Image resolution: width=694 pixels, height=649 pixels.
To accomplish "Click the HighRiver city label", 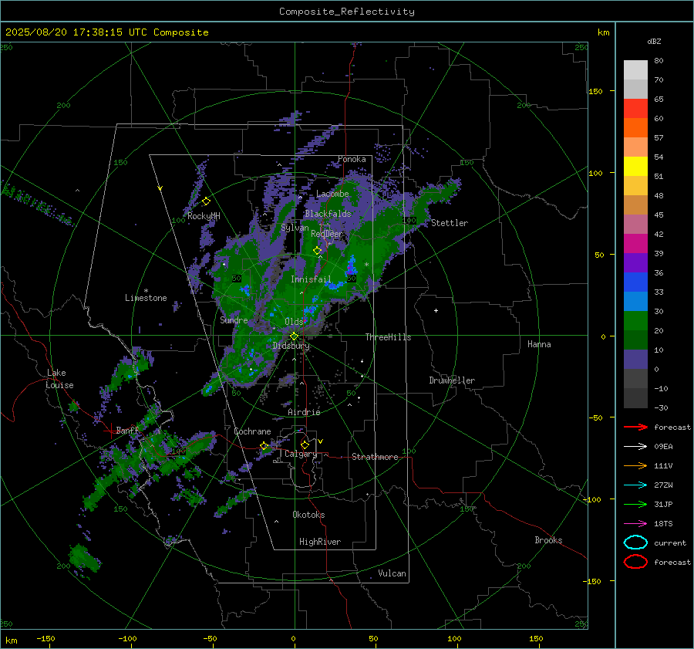I will click(320, 542).
